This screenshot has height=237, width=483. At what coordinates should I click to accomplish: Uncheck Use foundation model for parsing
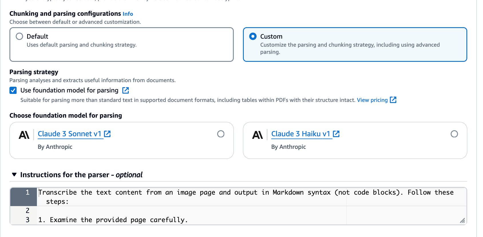13,90
